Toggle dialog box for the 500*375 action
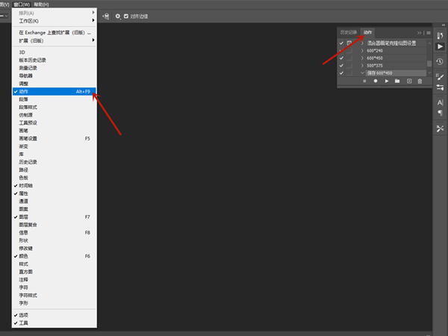This screenshot has height=336, width=448. click(349, 66)
